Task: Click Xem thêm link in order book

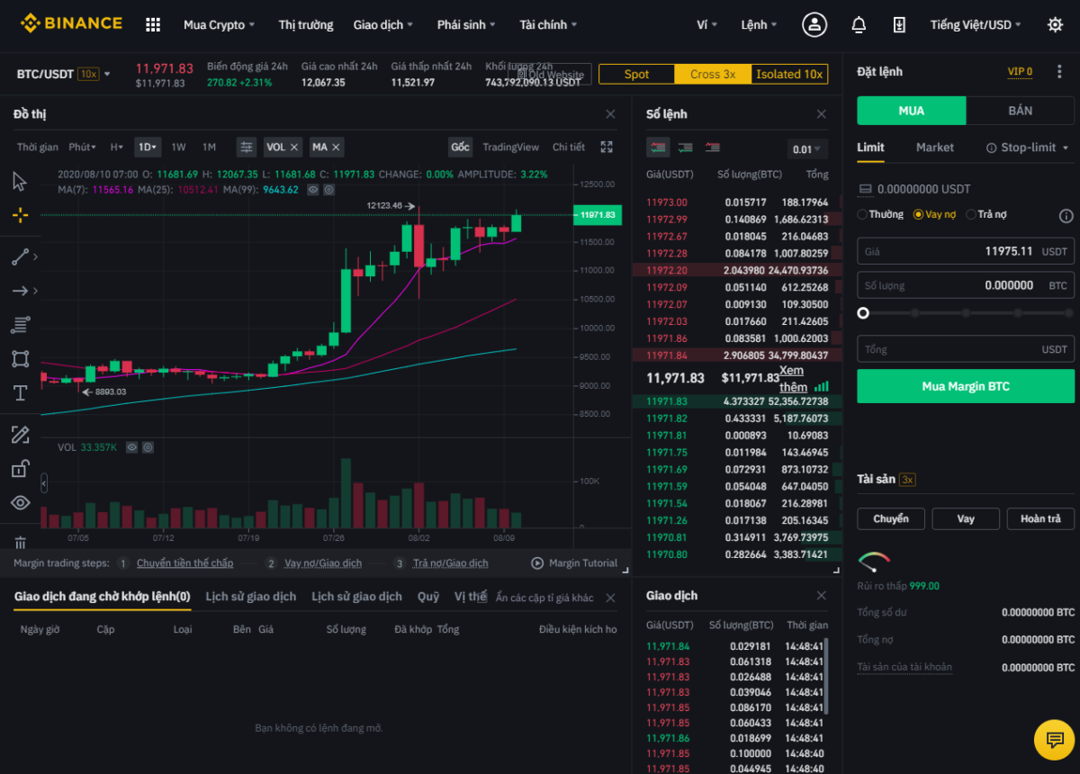Action: click(x=792, y=379)
